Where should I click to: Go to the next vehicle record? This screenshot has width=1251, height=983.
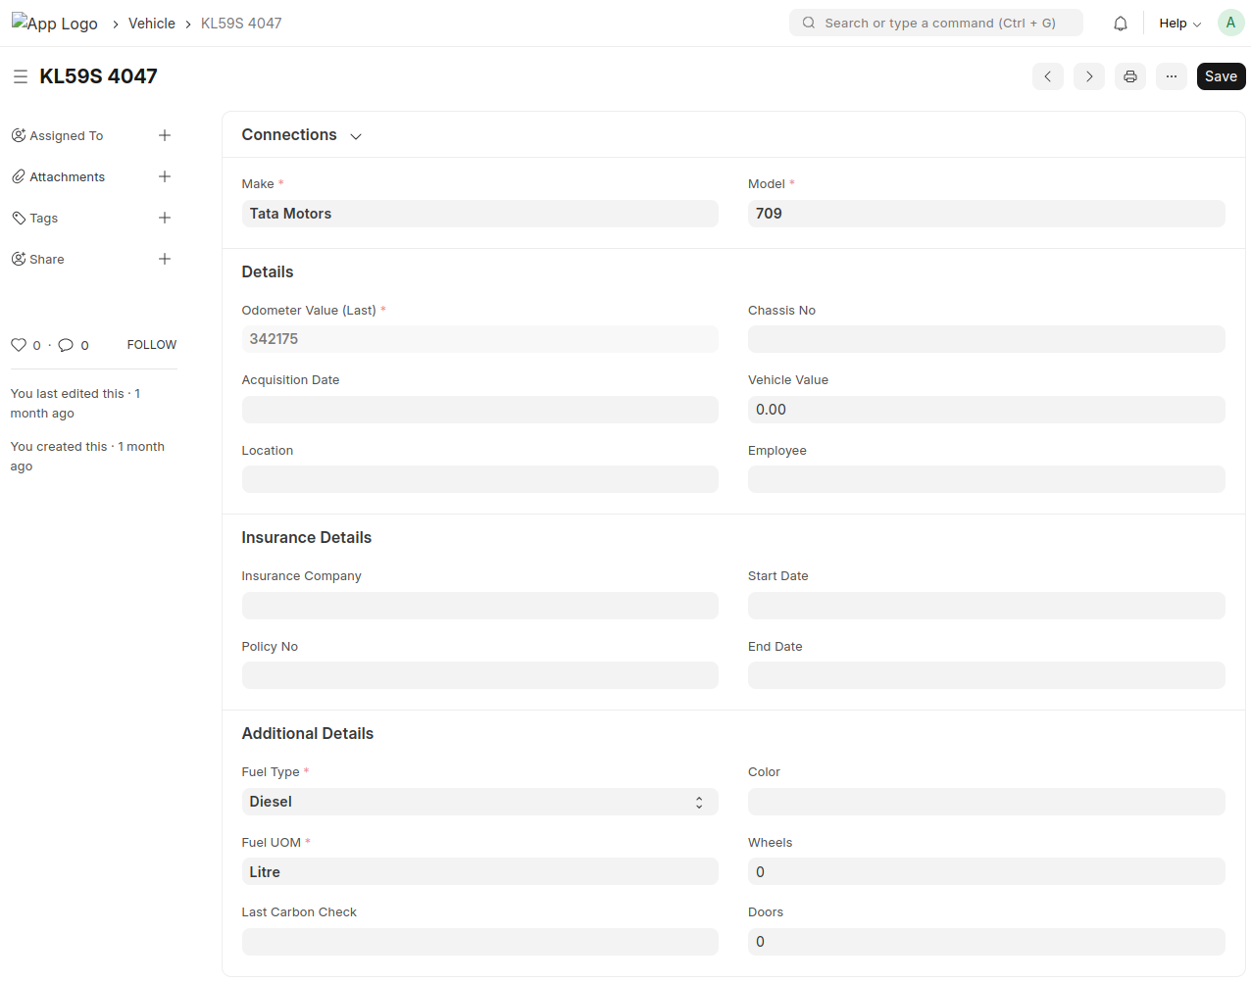1088,76
